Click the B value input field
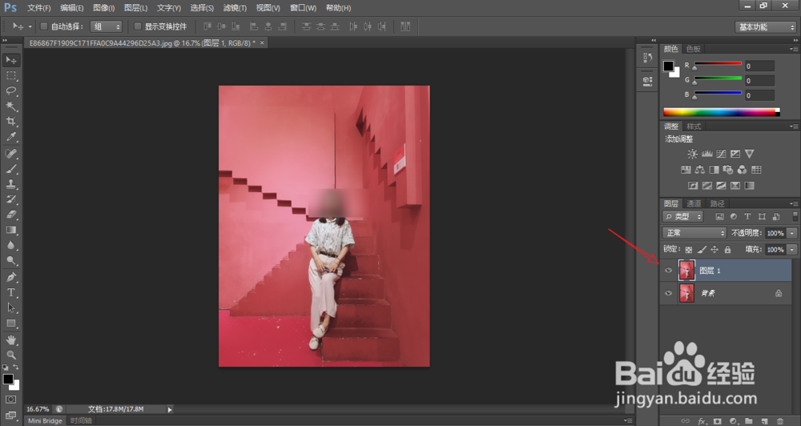This screenshot has width=801, height=426. coord(759,95)
